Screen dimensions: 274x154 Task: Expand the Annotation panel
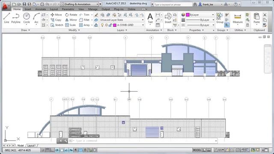pyautogui.click(x=154, y=30)
